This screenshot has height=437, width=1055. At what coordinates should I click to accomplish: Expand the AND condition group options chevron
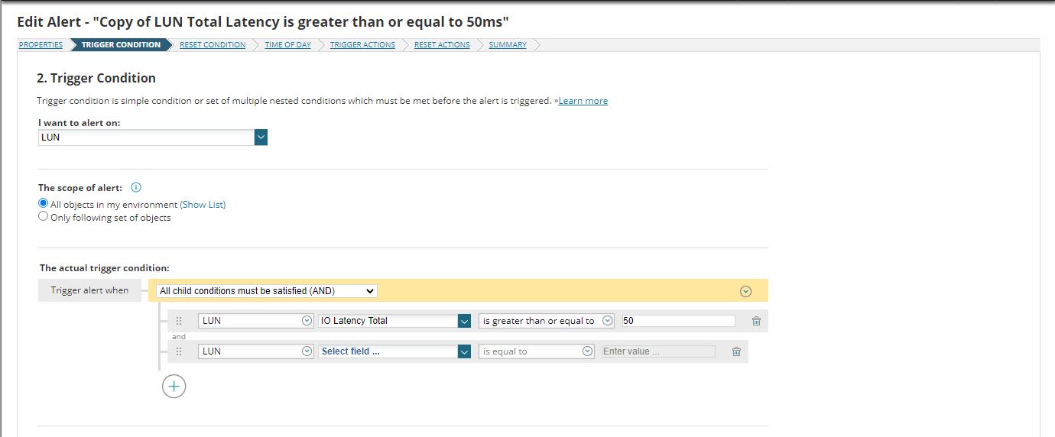click(746, 291)
